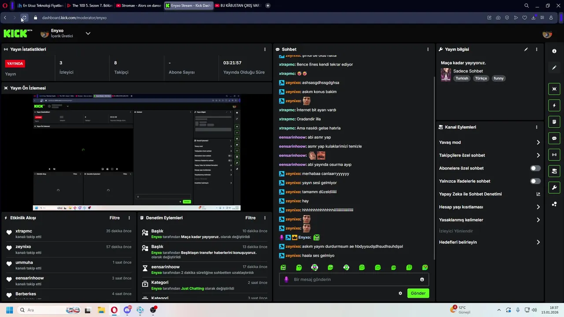
Task: Click the KICK logo
Action: pos(18,33)
